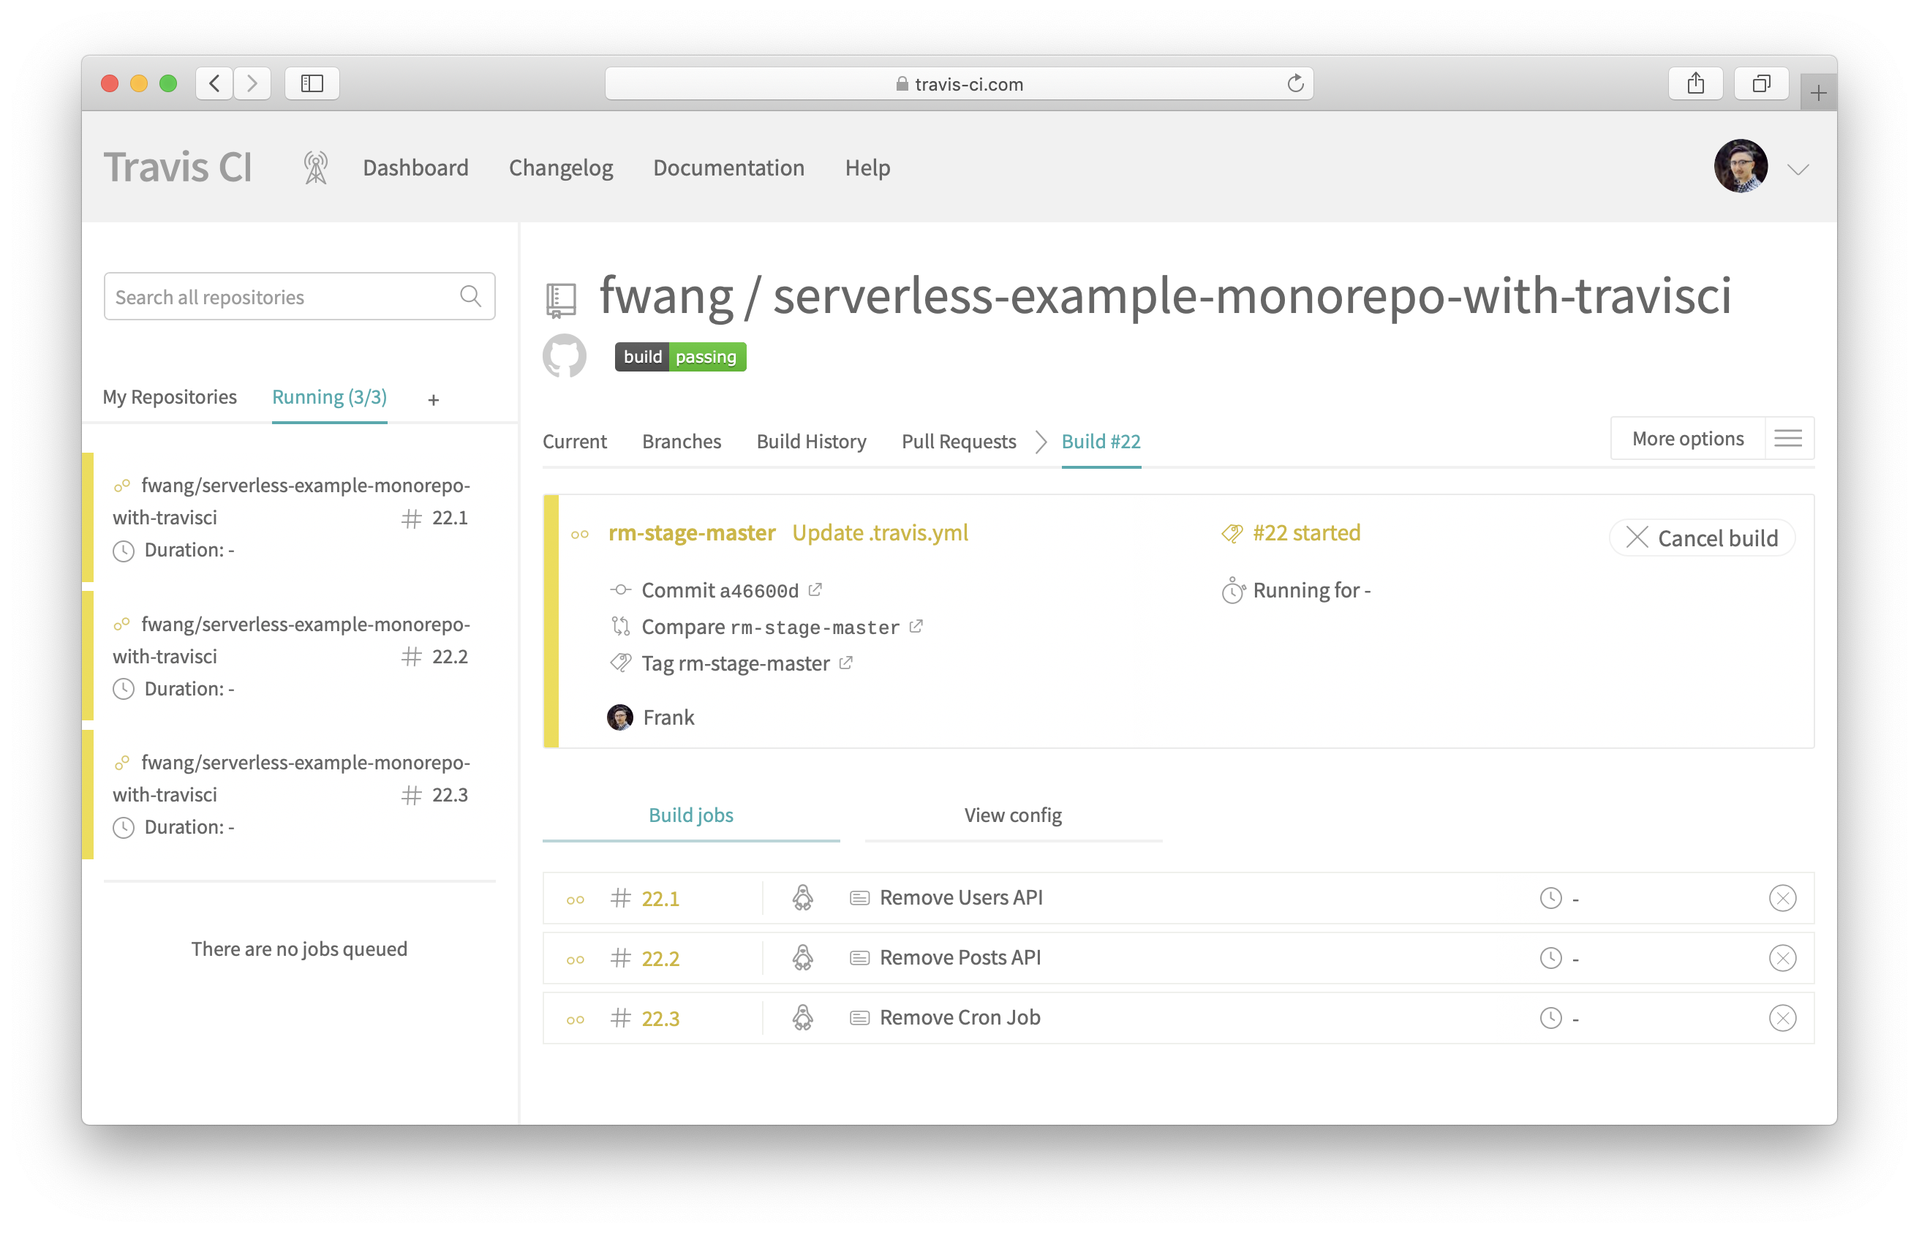Screen dimensions: 1919x1233
Task: Open the View config tab
Action: (1013, 815)
